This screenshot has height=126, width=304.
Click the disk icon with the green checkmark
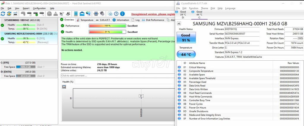point(36,14)
